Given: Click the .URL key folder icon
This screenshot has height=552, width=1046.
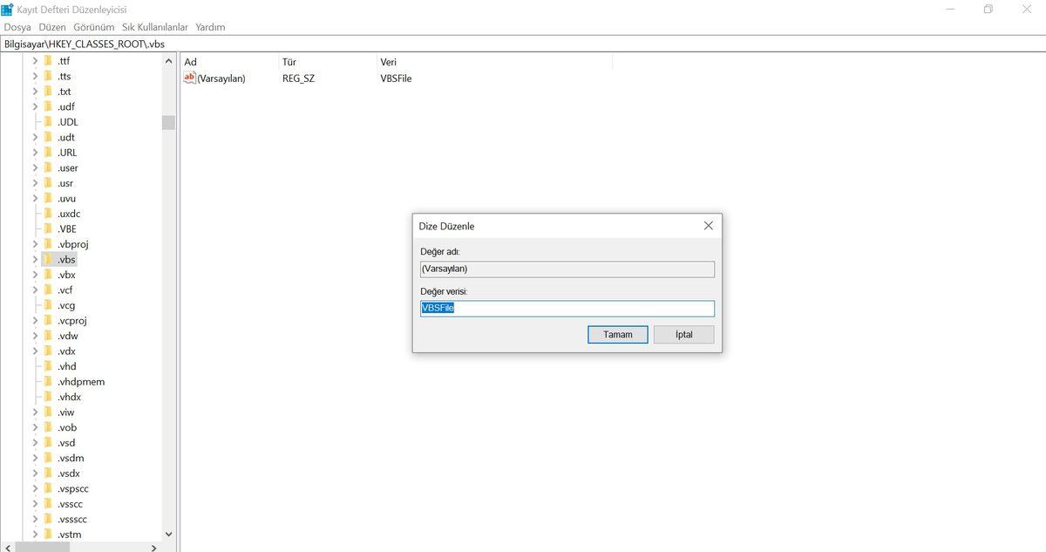Looking at the screenshot, I should click(49, 152).
